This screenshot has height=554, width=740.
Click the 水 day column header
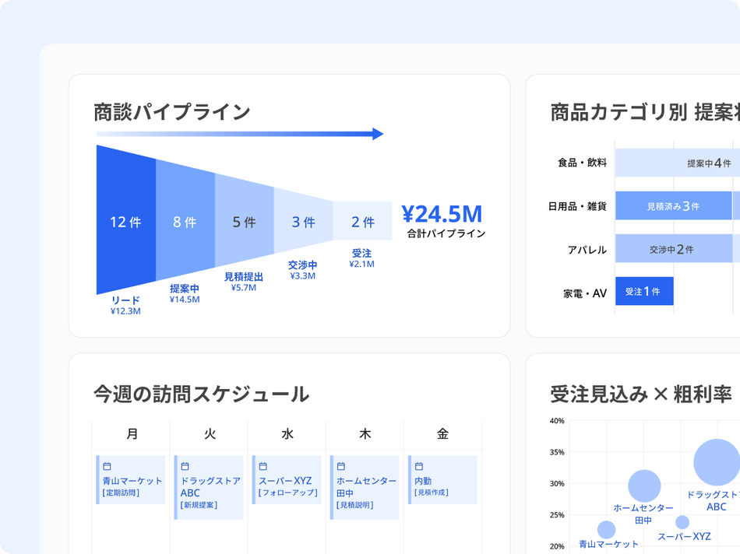287,433
